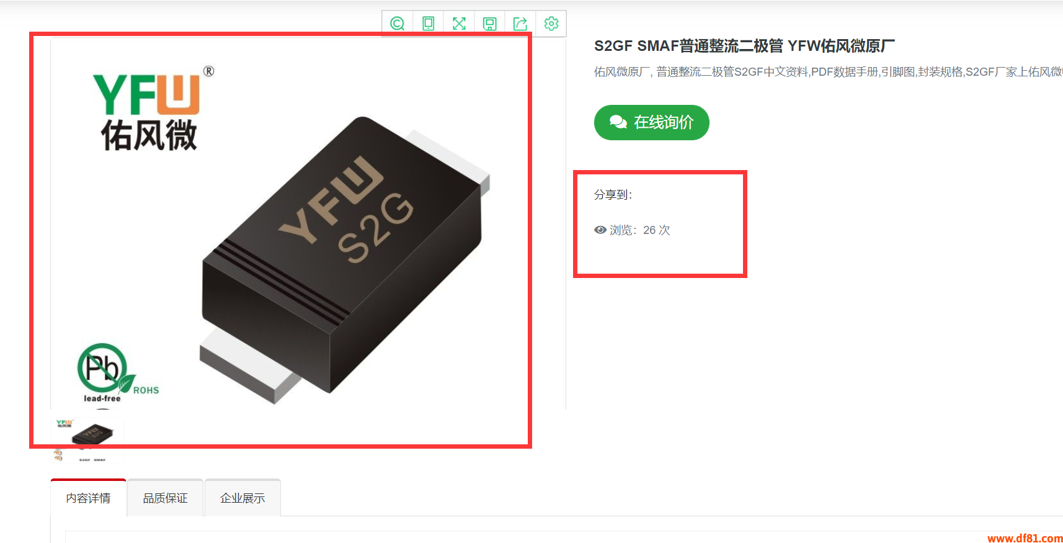The height and width of the screenshot is (543, 1063).
Task: Open the gear settings icon
Action: click(x=551, y=24)
